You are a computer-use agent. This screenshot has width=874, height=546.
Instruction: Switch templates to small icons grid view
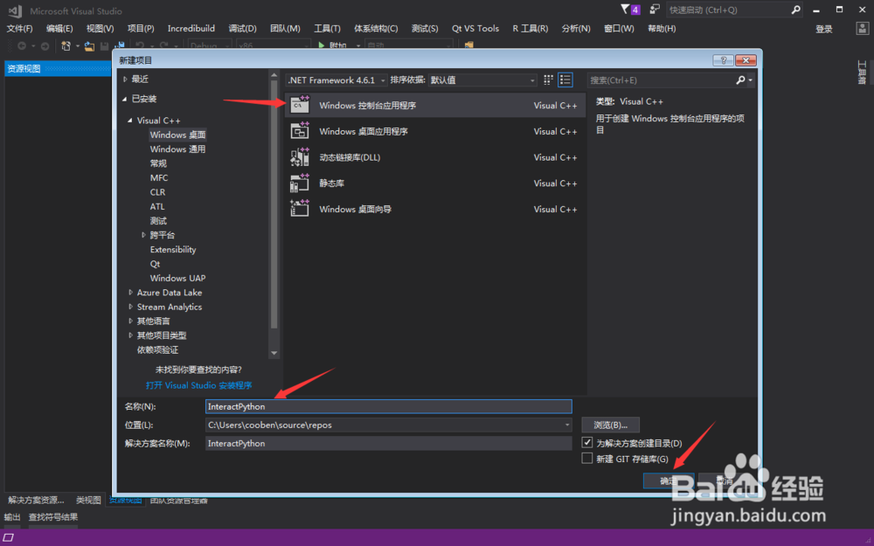tap(549, 80)
